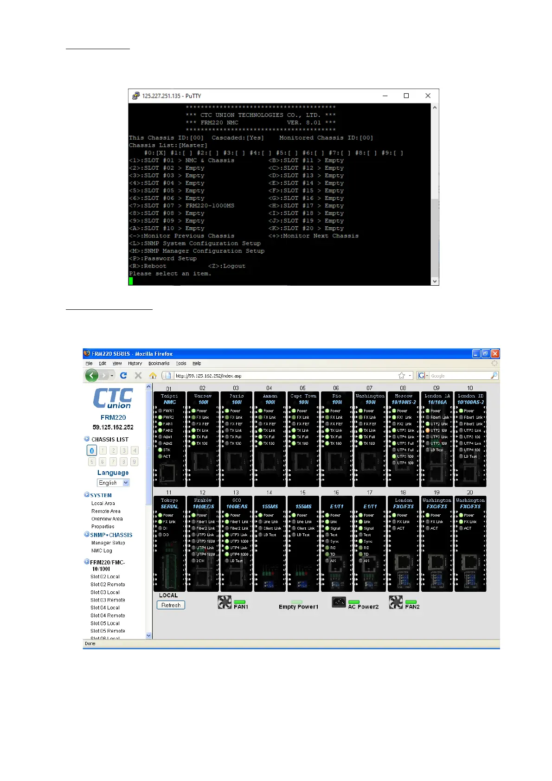Click the PuTTY terminal scroll down arrow
Viewport: 552px width, 781px height.
tap(435, 281)
